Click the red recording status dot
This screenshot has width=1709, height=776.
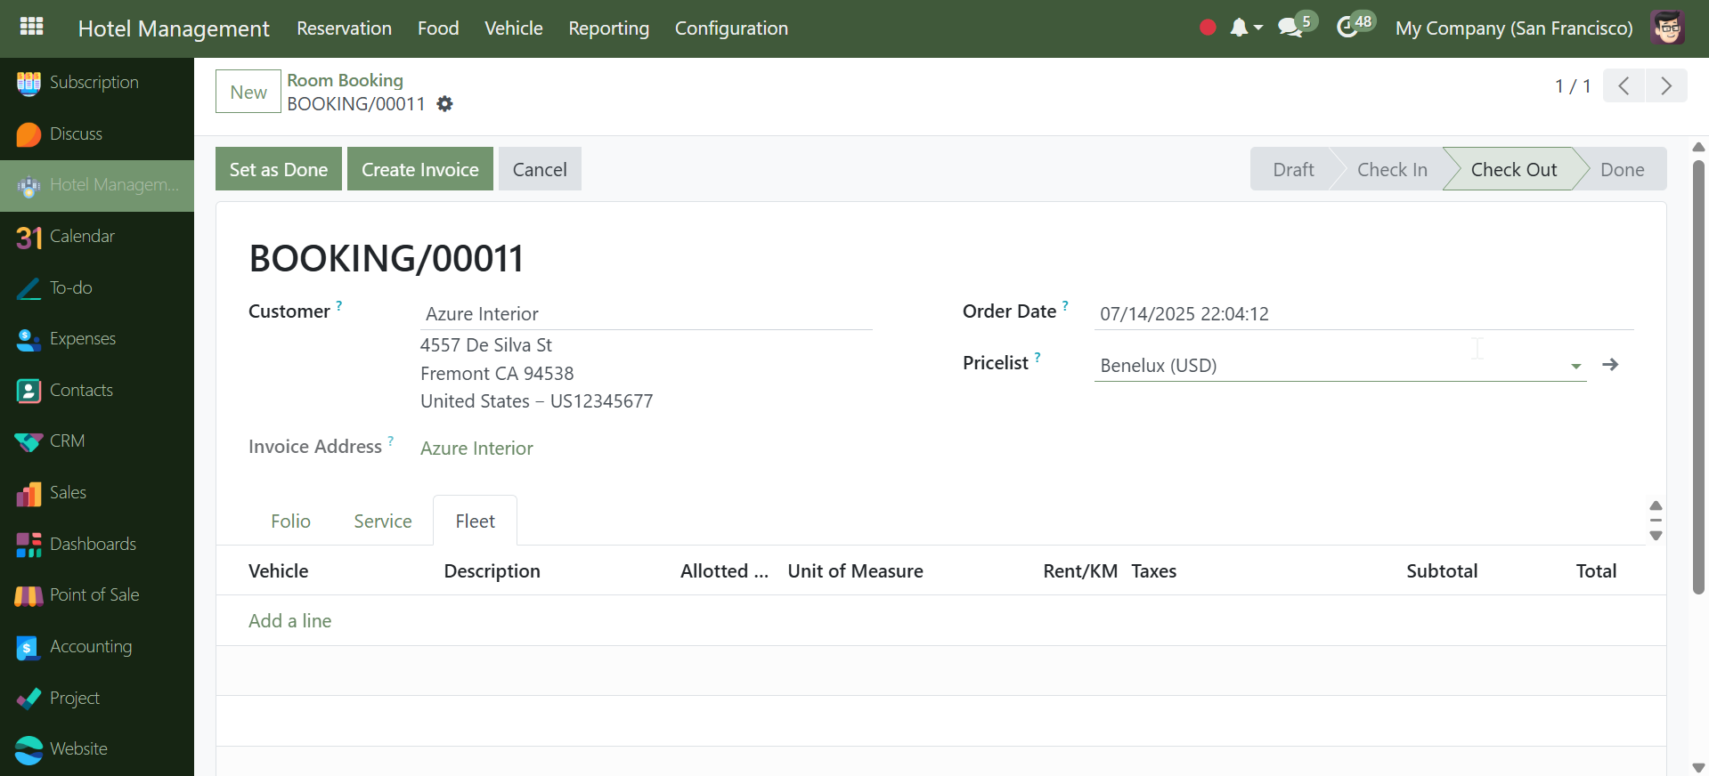tap(1208, 28)
